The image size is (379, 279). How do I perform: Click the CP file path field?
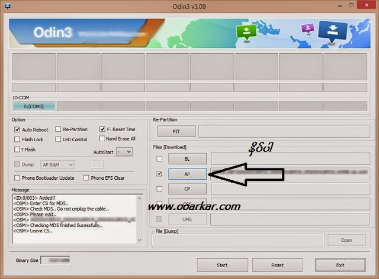coord(291,189)
